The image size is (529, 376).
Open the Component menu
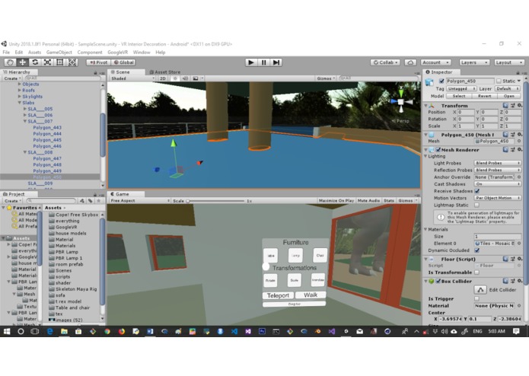pos(89,53)
